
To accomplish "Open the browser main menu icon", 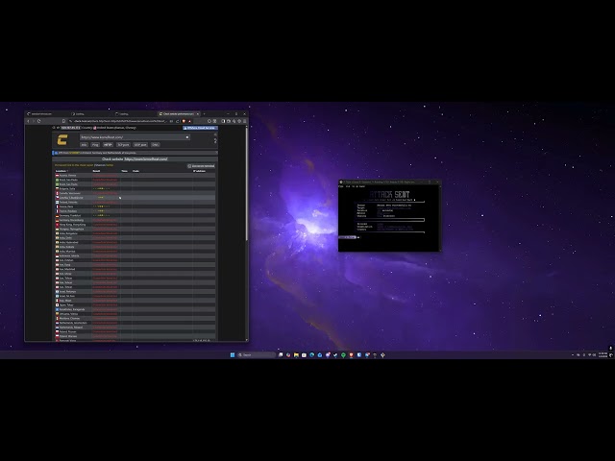I will coord(245,121).
